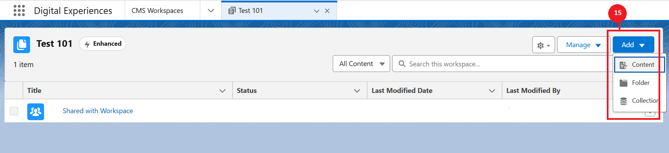The height and width of the screenshot is (153, 669).
Task: Close the Test 101 tab
Action: tap(327, 11)
